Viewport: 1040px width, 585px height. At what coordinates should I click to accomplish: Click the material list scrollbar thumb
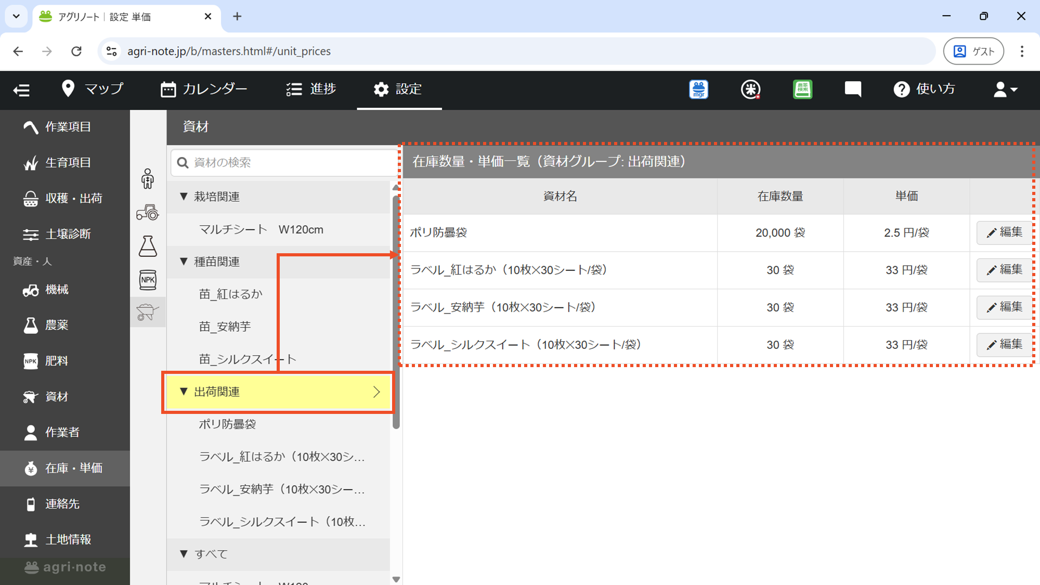[396, 312]
